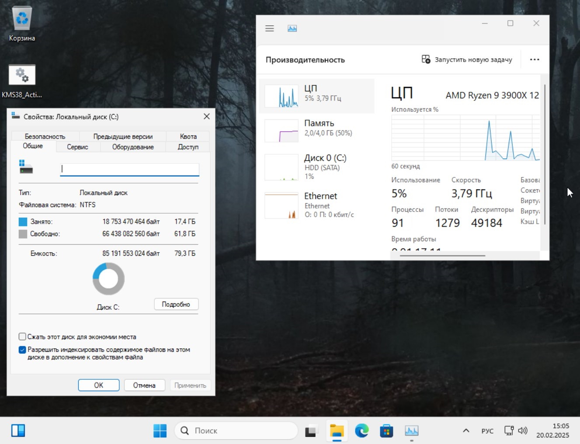
Task: Switch to the Сервис tab
Action: point(77,147)
